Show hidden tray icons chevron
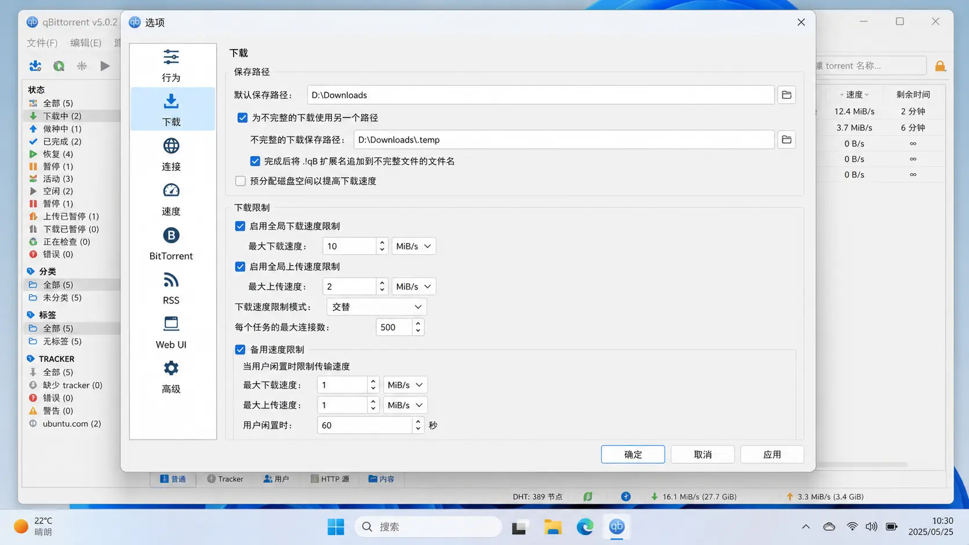Image resolution: width=969 pixels, height=545 pixels. pos(806,526)
